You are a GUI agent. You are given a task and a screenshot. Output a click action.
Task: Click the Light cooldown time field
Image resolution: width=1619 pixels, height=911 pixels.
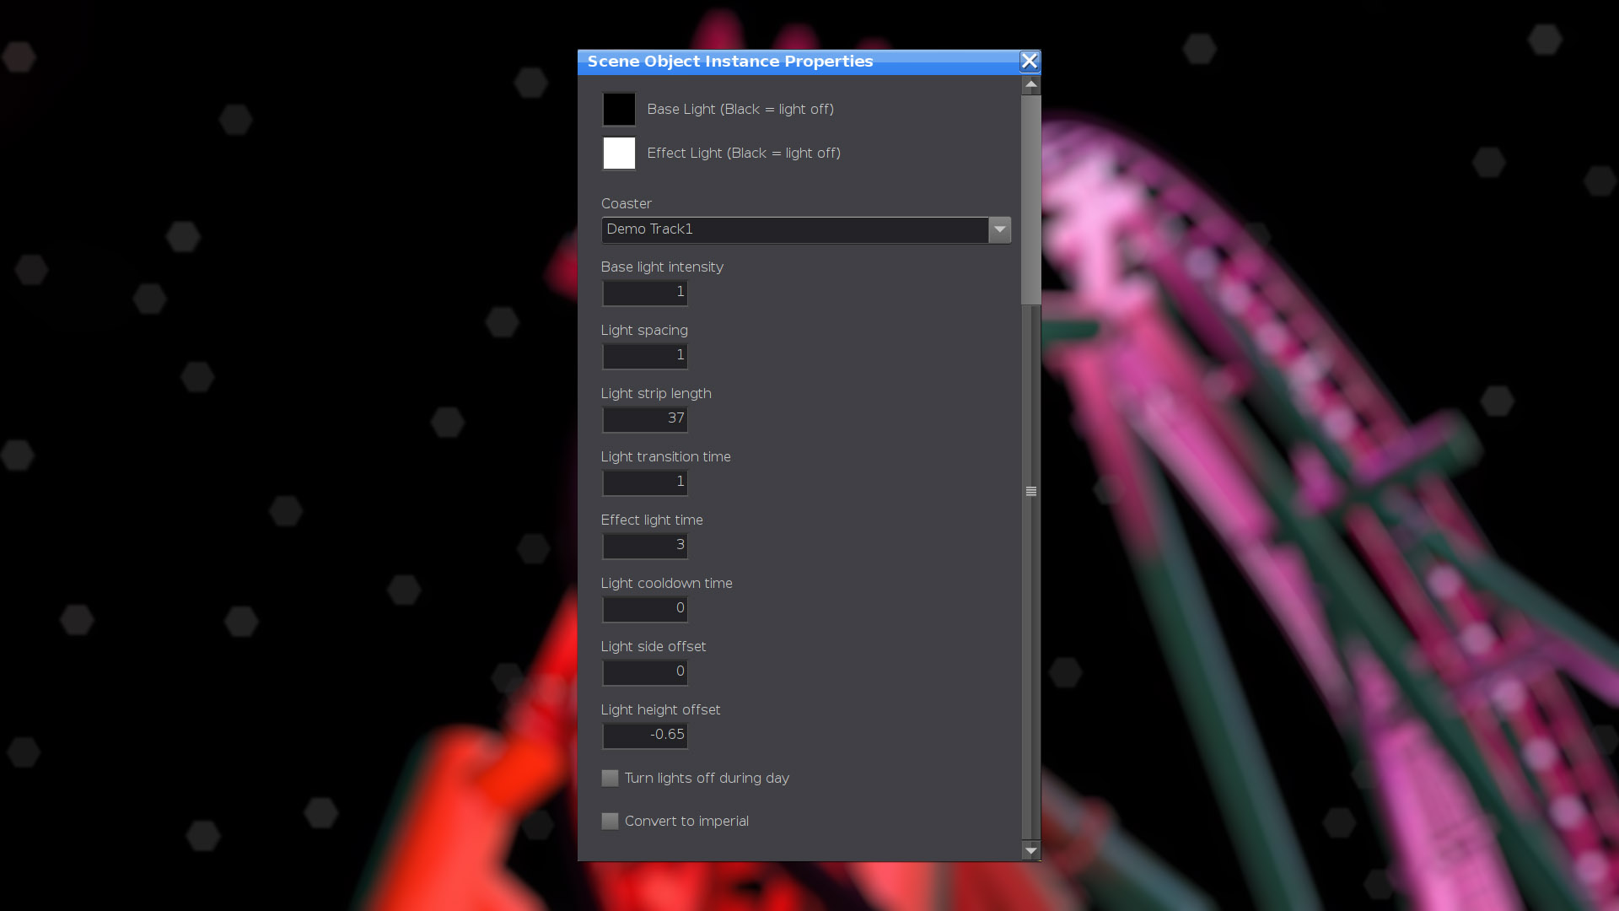645,609
